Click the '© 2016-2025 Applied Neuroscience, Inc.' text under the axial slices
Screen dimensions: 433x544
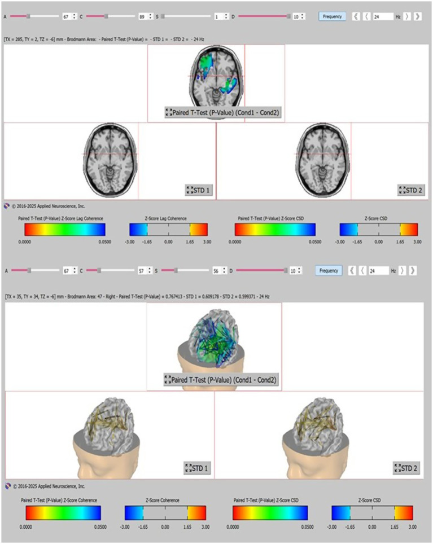point(48,206)
